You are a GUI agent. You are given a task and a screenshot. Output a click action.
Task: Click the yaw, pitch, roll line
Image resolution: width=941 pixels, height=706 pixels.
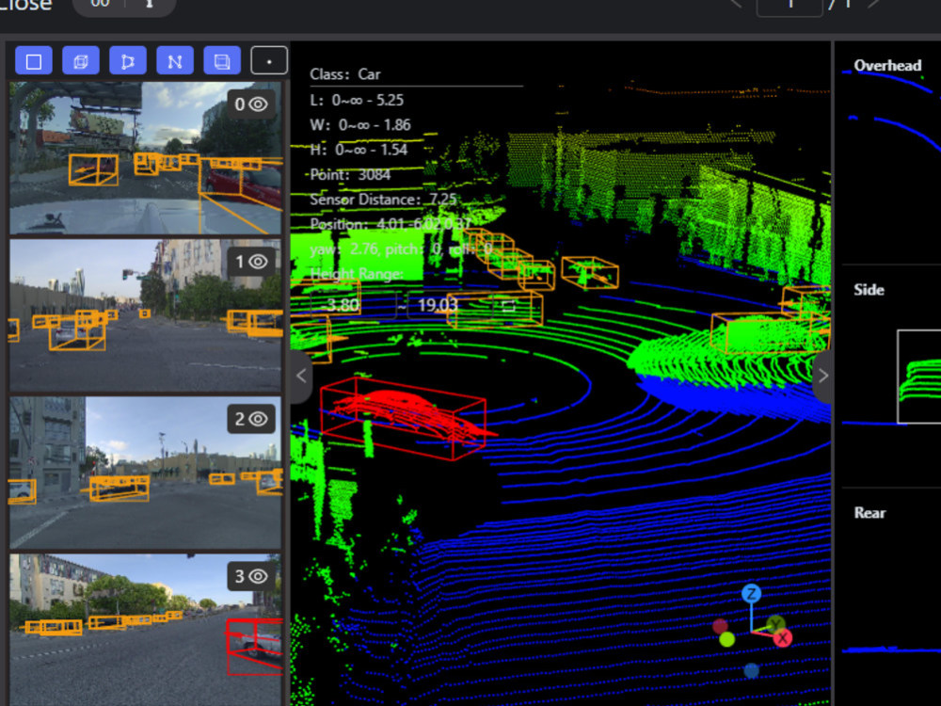point(401,249)
